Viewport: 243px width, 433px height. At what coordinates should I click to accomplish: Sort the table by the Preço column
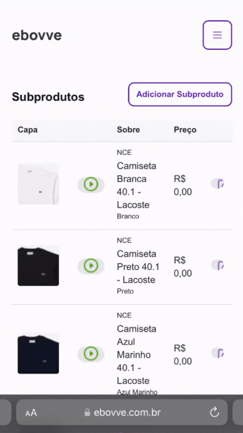(185, 129)
